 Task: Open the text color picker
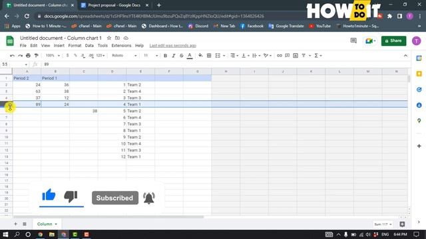190,56
